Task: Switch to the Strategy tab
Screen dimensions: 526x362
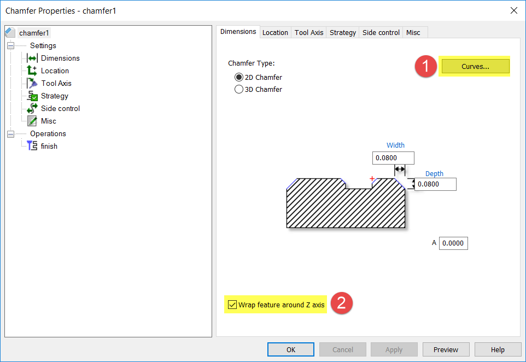Action: (x=342, y=32)
